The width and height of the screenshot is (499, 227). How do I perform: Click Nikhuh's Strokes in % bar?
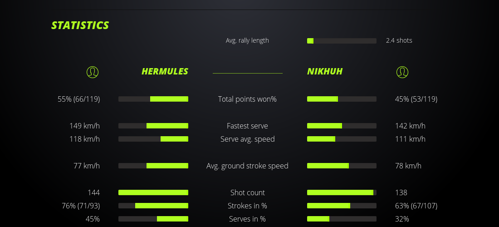click(342, 206)
